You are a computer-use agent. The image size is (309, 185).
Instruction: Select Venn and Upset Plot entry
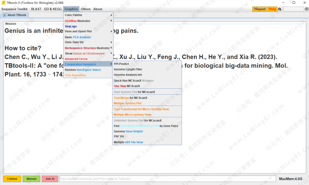(x=88, y=32)
